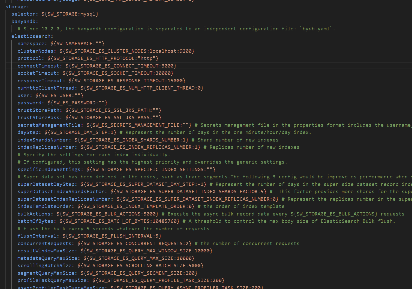Click the comment 'Replicas number of new indexes'

251,147
